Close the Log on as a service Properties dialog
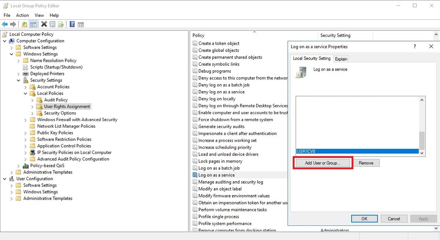The image size is (440, 240). click(431, 46)
